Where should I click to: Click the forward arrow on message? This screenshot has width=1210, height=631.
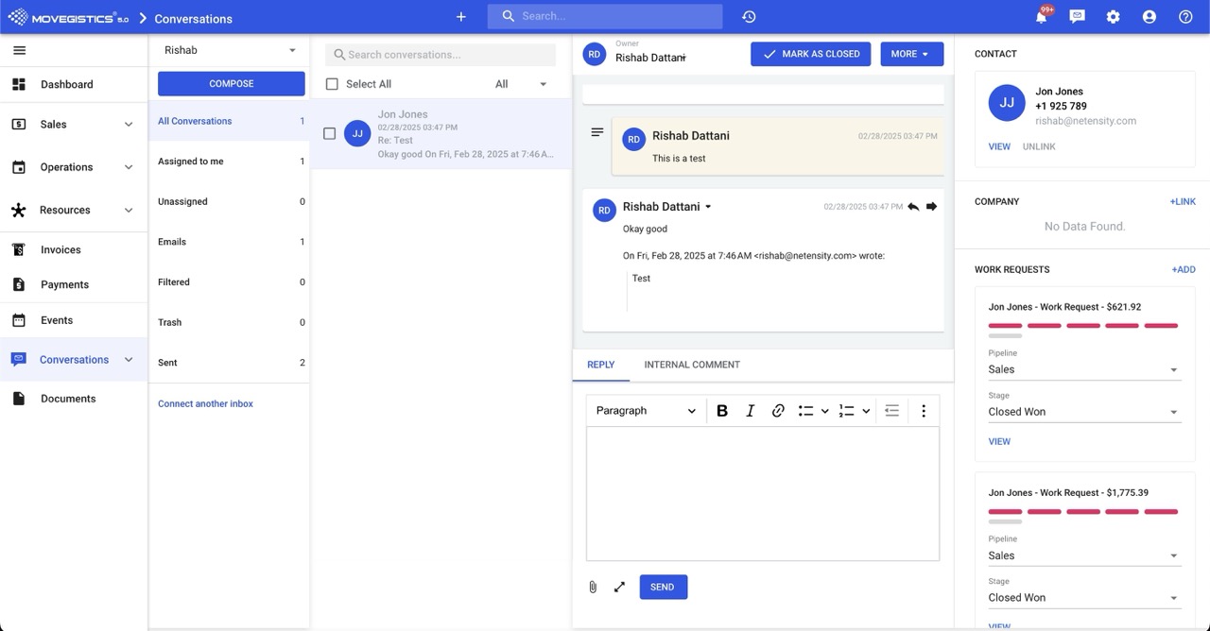point(931,207)
